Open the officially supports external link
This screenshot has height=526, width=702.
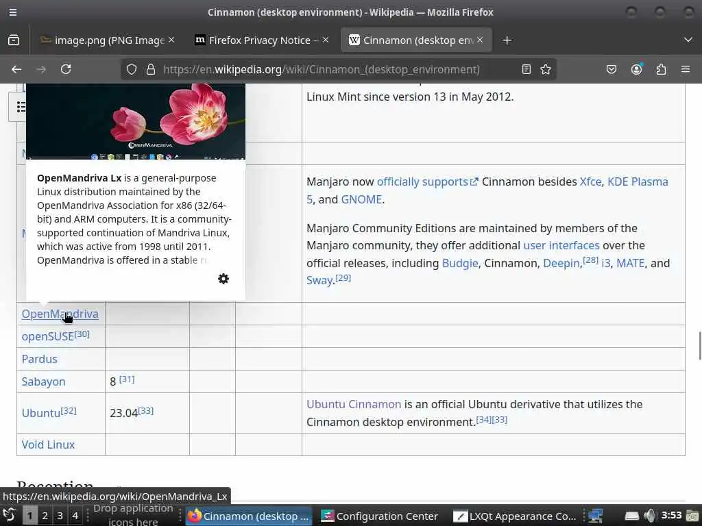click(x=428, y=181)
